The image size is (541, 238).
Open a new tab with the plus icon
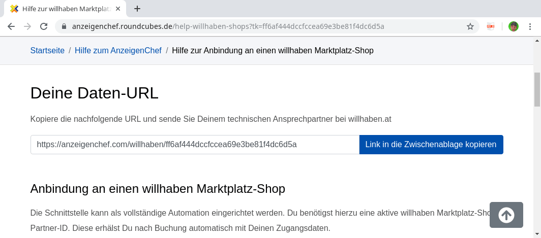tap(137, 9)
